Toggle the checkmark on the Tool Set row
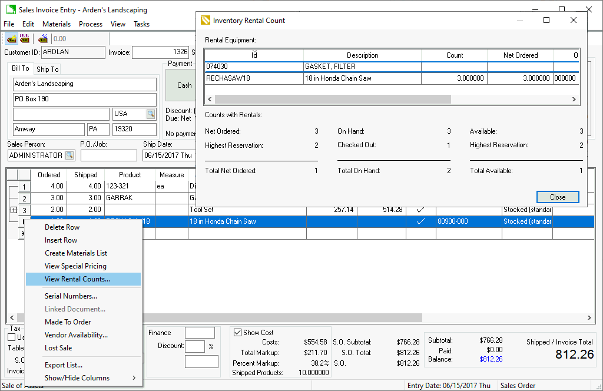The height and width of the screenshot is (391, 603). [420, 210]
